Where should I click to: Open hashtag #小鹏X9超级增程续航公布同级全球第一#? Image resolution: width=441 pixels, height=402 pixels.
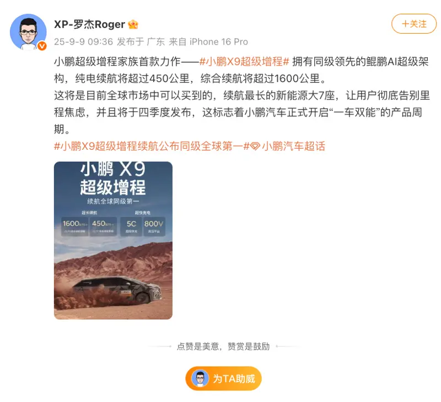click(x=152, y=146)
